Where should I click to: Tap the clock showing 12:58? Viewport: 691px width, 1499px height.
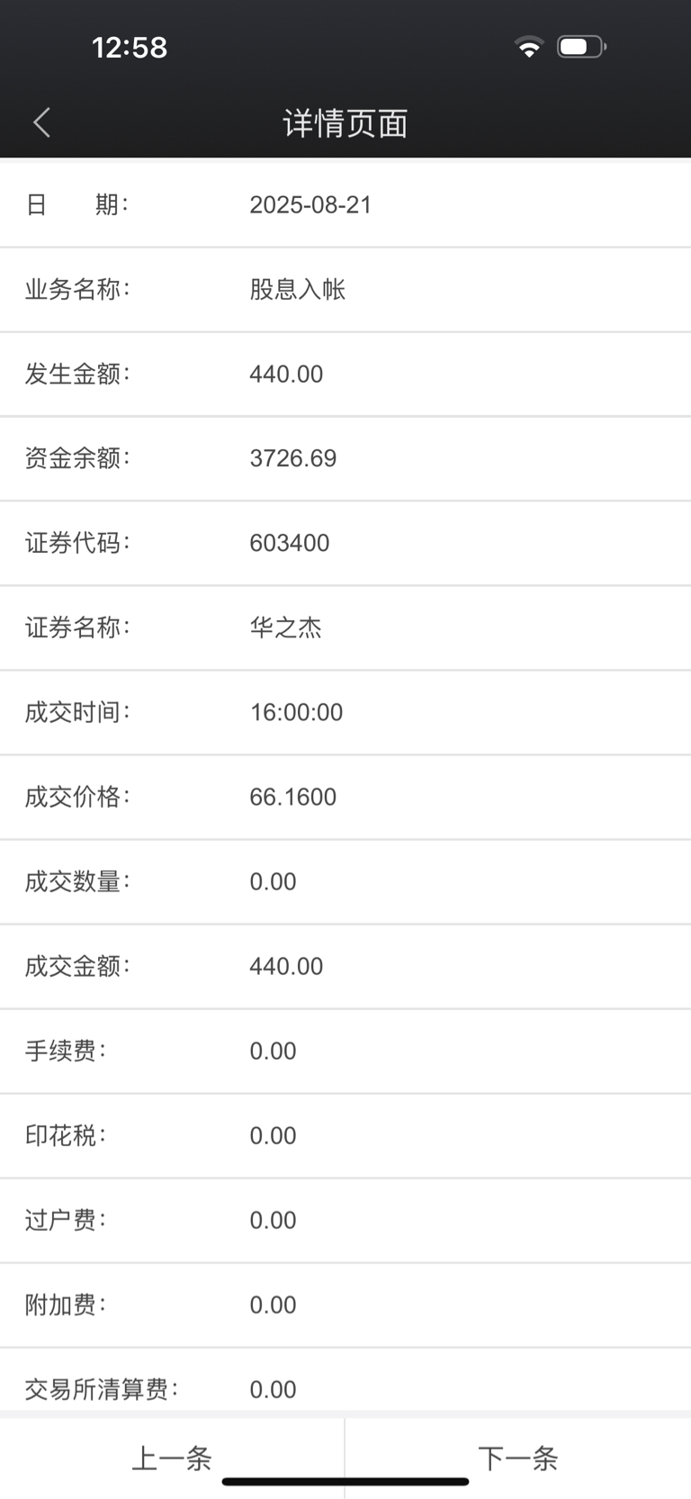[x=130, y=47]
